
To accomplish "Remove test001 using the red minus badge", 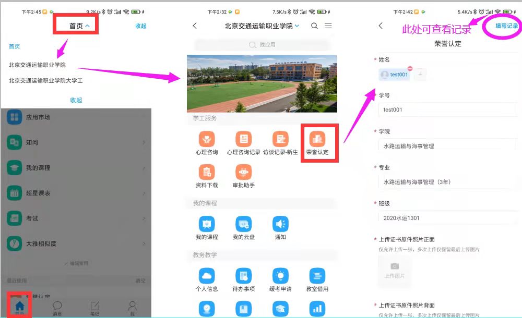I will tap(410, 69).
